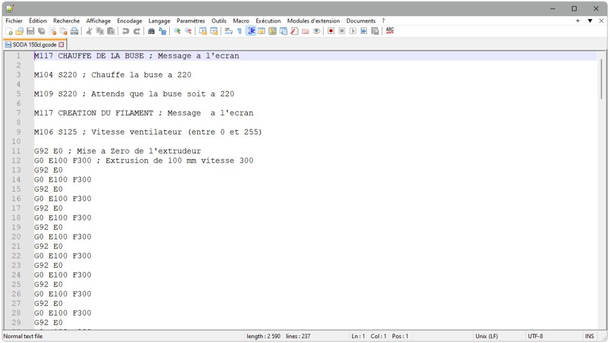Toggle INS insert mode in status bar

(589, 336)
